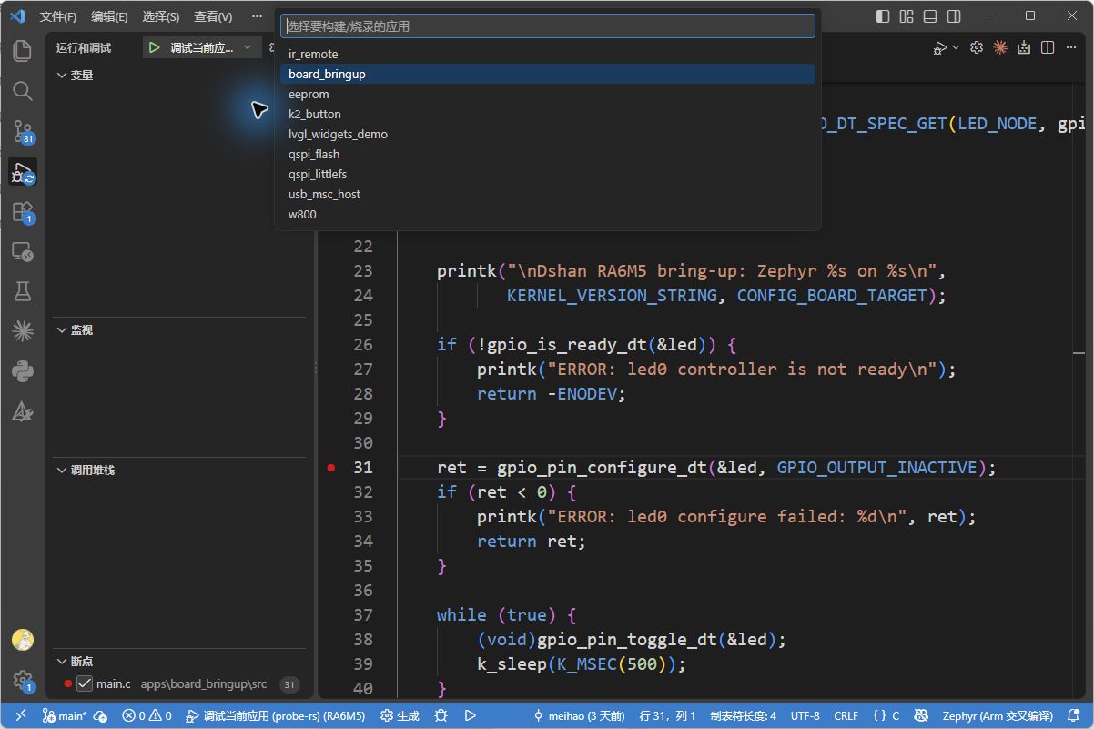
Task: Open the Remote Explorer icon
Action: pos(22,252)
